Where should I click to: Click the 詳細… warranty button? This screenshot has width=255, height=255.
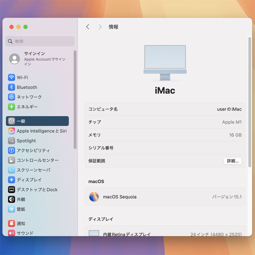tap(233, 161)
